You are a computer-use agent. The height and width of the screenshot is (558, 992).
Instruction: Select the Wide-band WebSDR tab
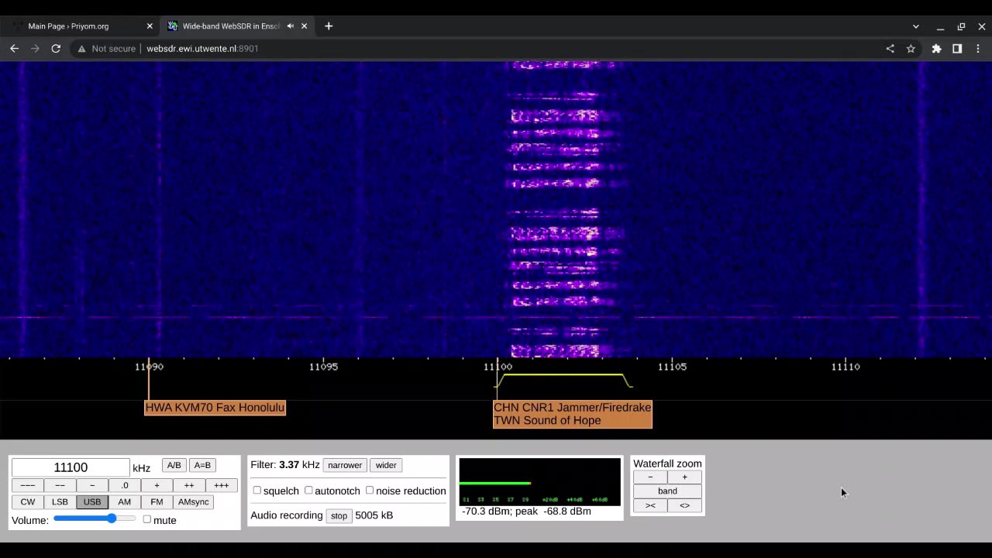tap(238, 26)
